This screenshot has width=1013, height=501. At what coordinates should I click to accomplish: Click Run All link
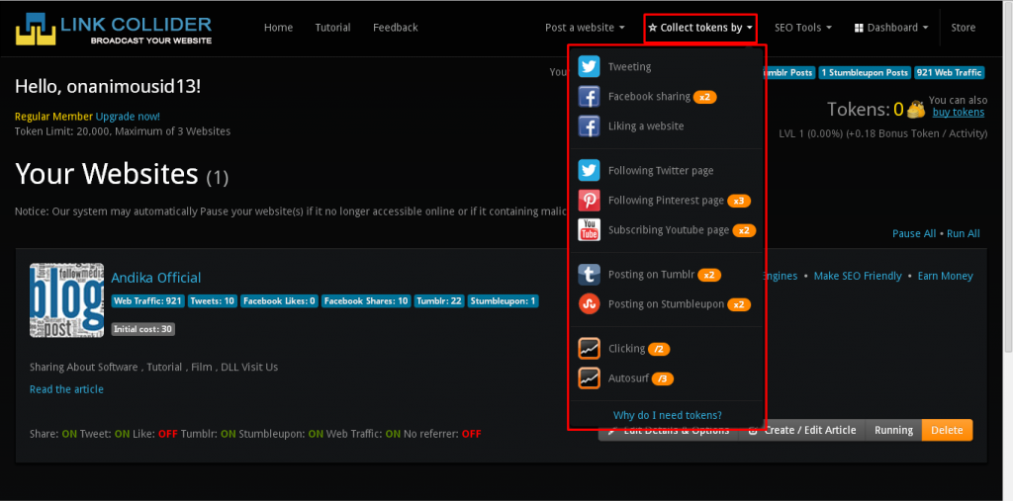click(x=964, y=234)
